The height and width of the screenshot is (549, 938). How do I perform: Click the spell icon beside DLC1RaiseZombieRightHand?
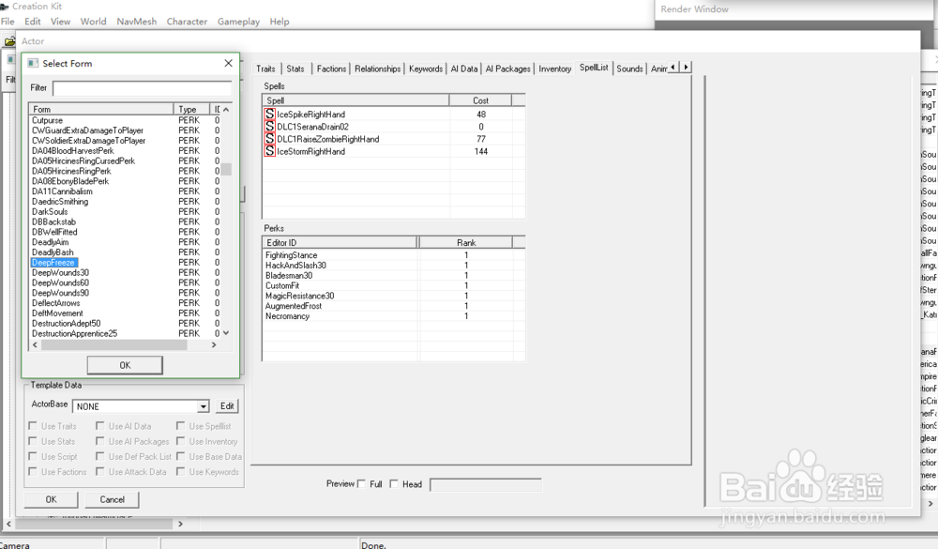pos(270,138)
